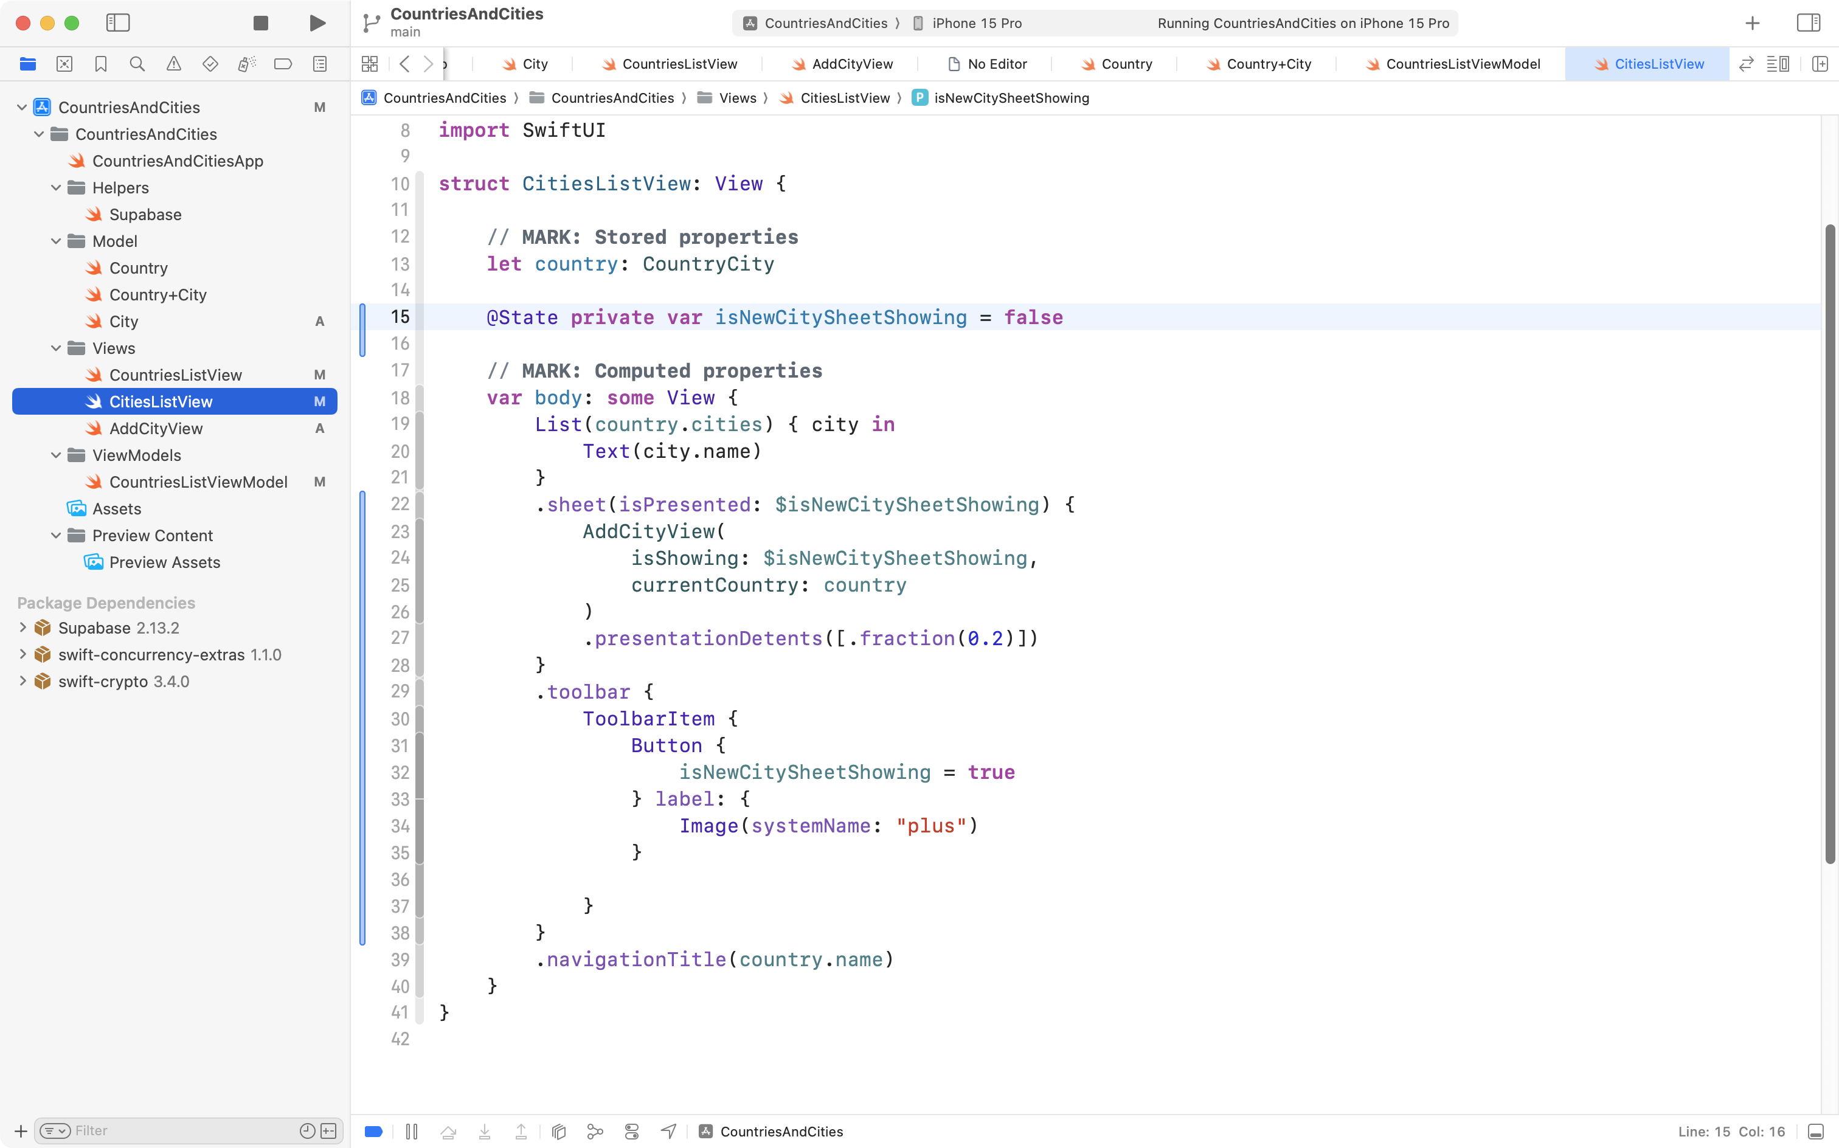Open the Breakpoint navigator
The width and height of the screenshot is (1839, 1148).
(283, 64)
